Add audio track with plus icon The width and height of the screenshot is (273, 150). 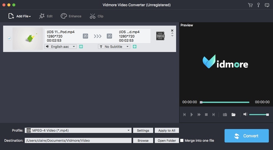tap(81, 46)
